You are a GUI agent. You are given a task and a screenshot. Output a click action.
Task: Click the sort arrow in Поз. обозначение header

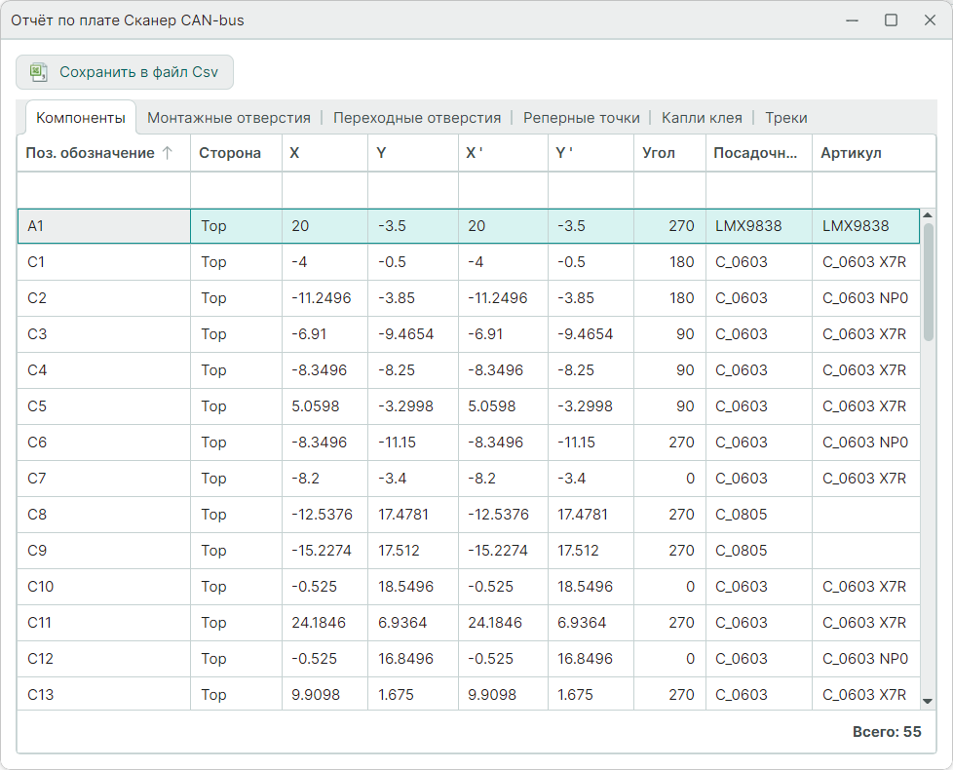pyautogui.click(x=168, y=153)
